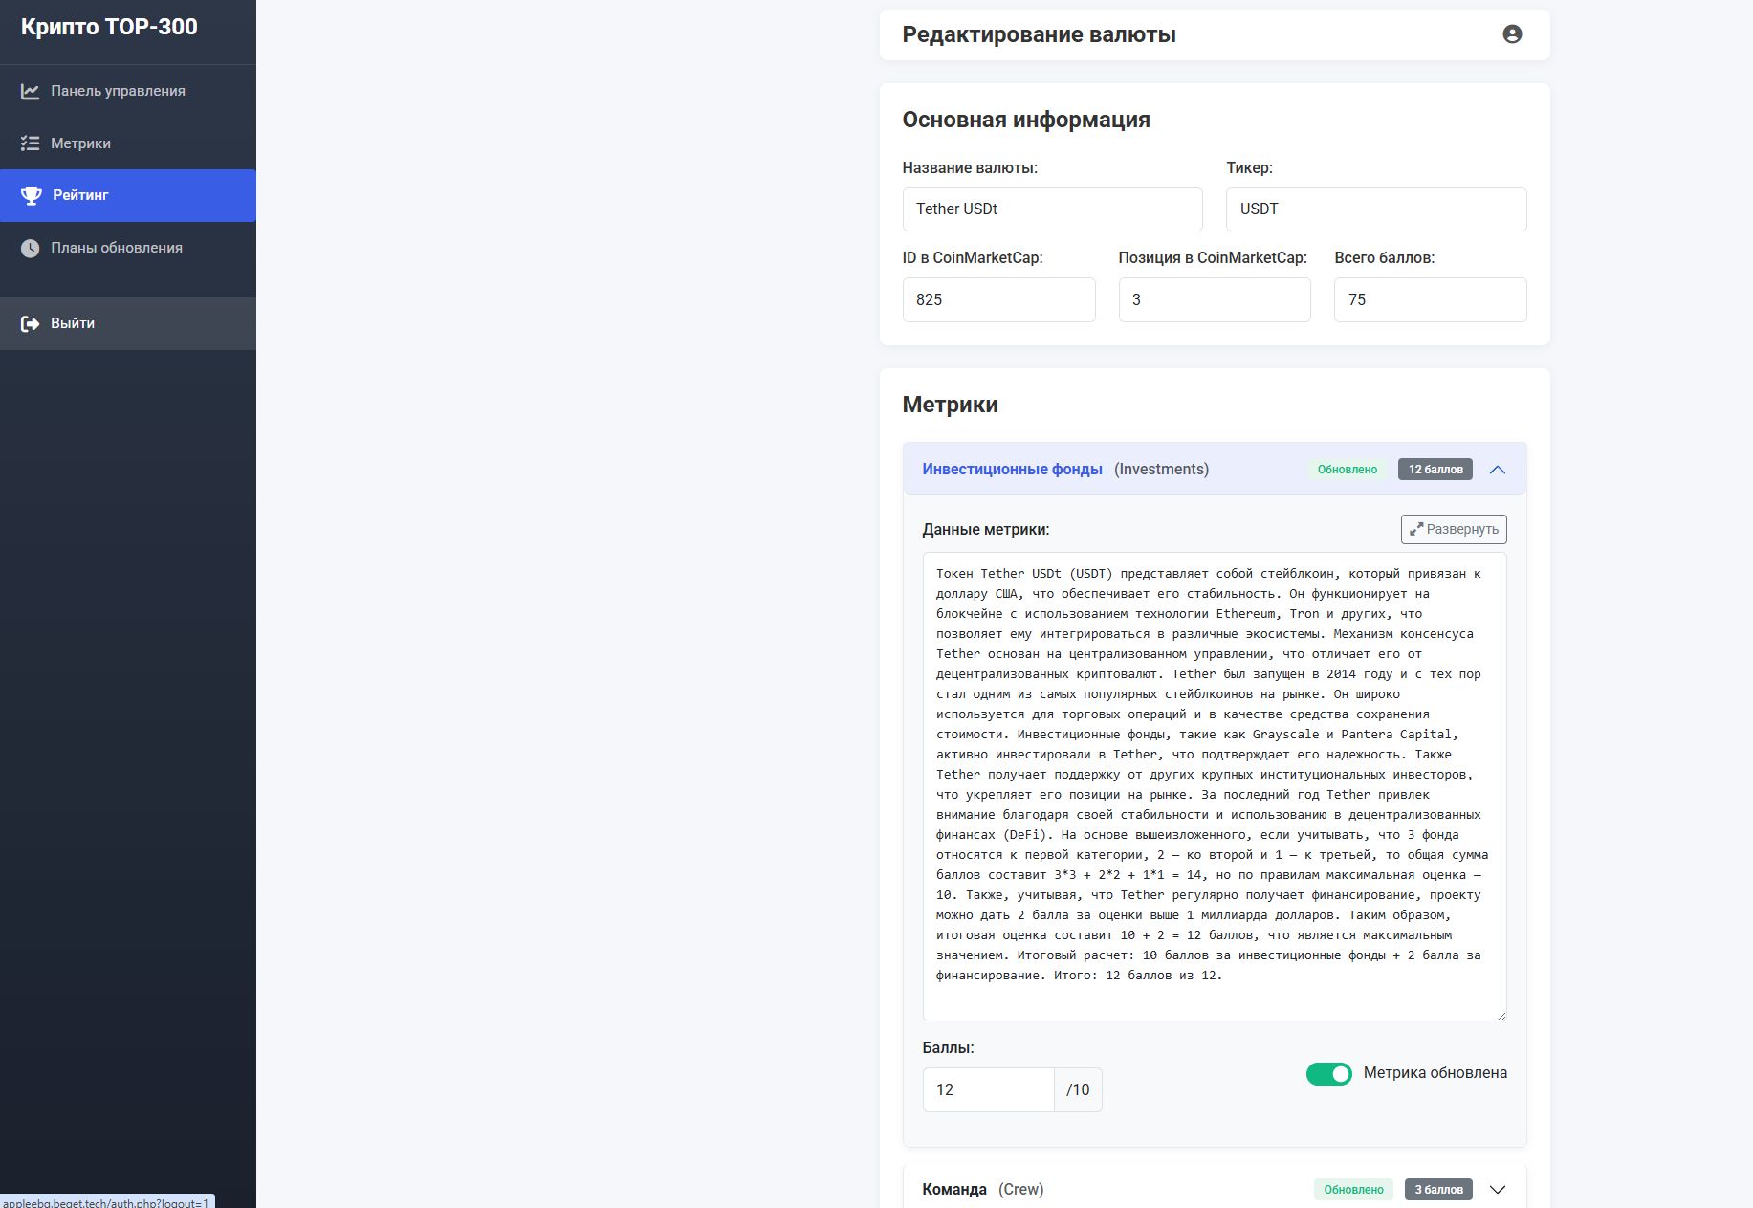
Task: Click the Команда header title
Action: click(954, 1190)
